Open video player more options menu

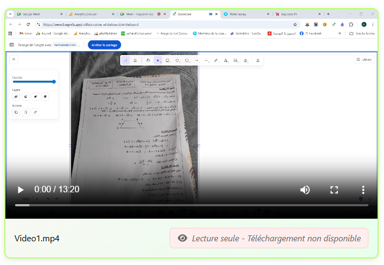coord(363,190)
